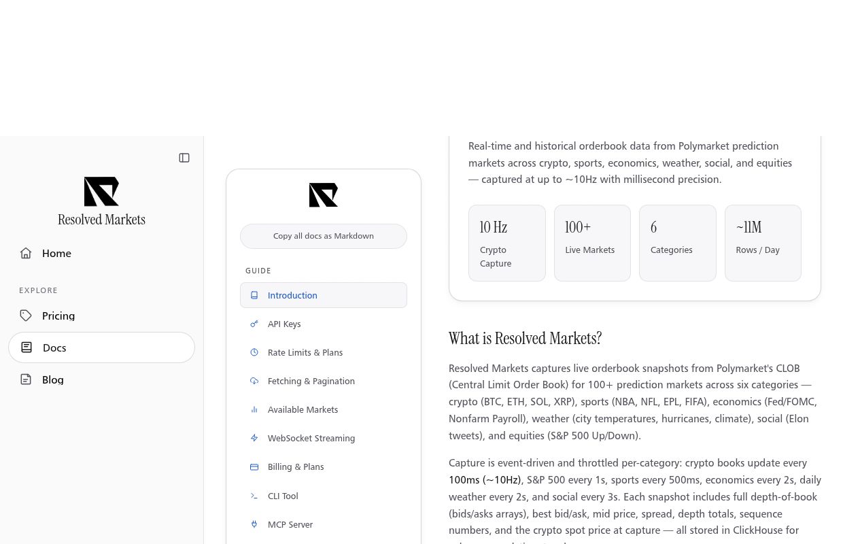The width and height of the screenshot is (843, 544).
Task: Click the Resolved Markets brand name
Action: click(101, 220)
